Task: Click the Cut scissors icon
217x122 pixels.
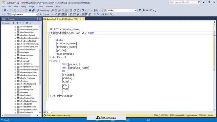Action: coord(71,11)
